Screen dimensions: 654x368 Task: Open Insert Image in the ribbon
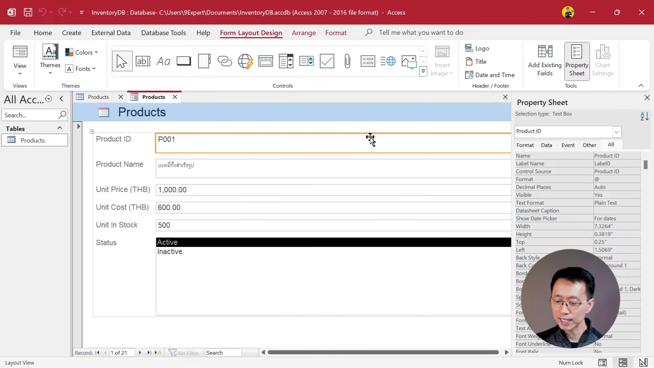442,60
